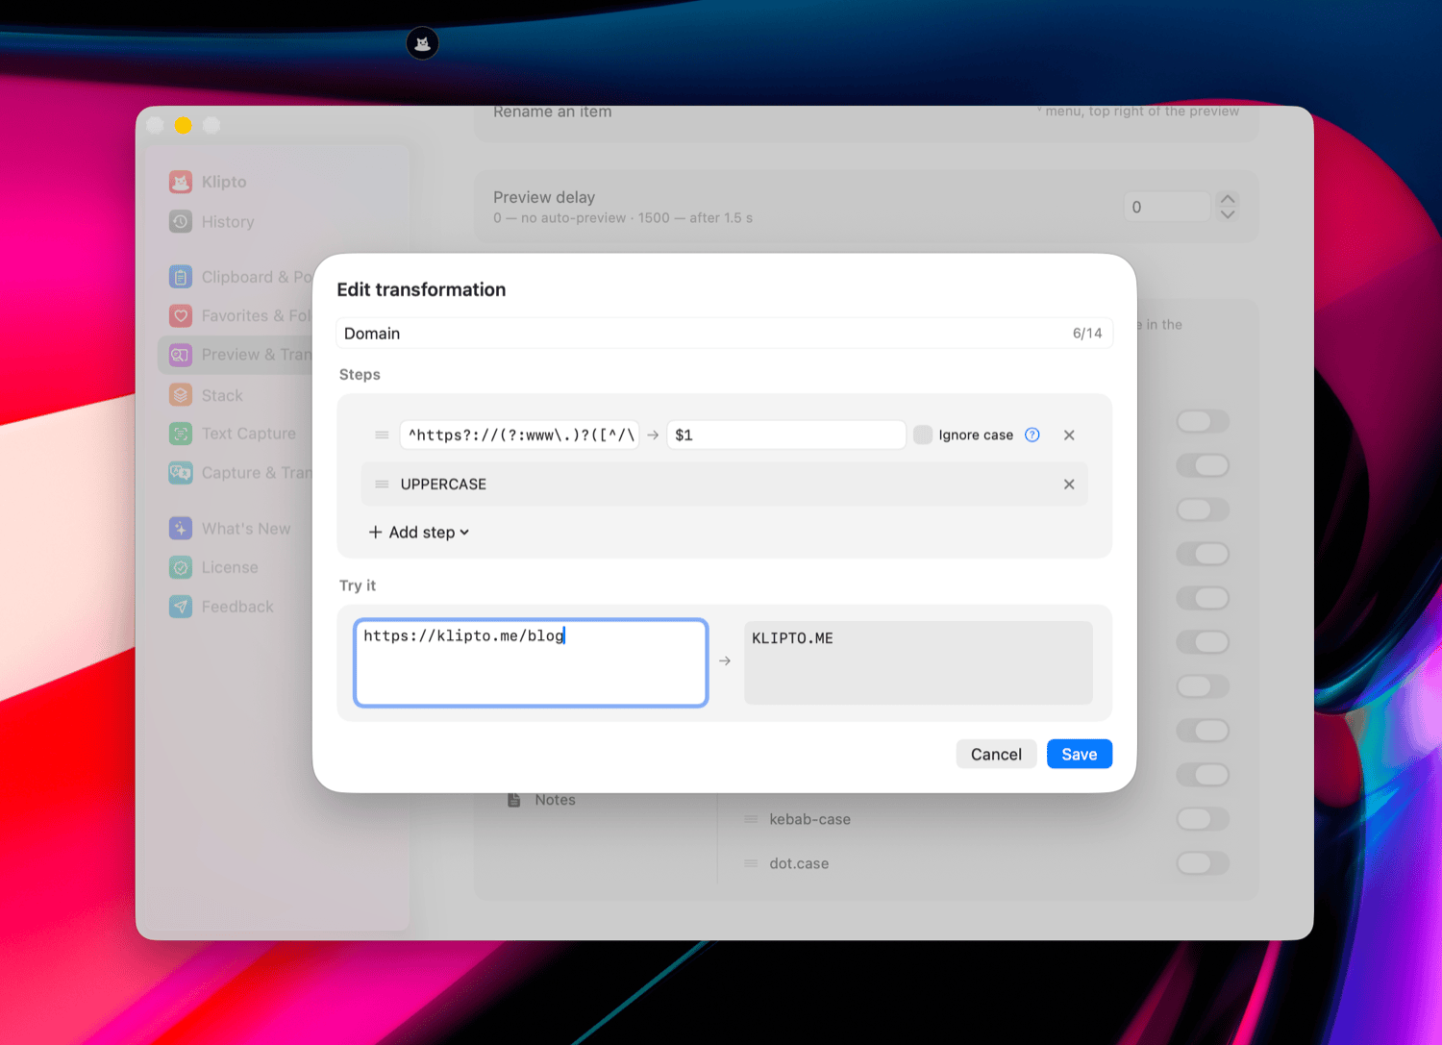
Task: Remove the regex replace step
Action: [x=1069, y=435]
